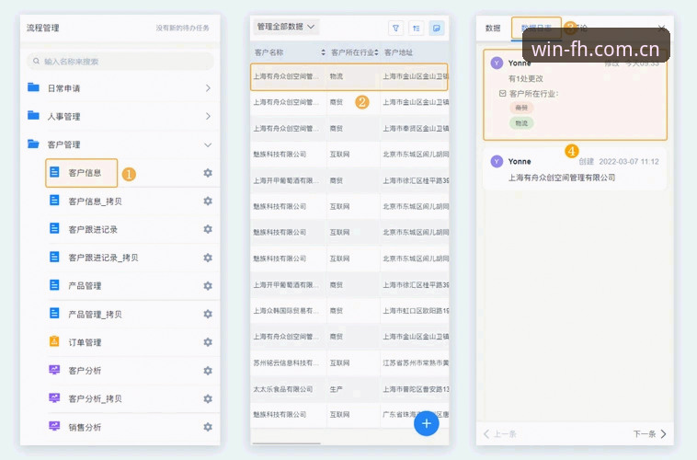Open settings gear for 产品管理_拷贝
Image resolution: width=697 pixels, height=460 pixels.
[208, 314]
